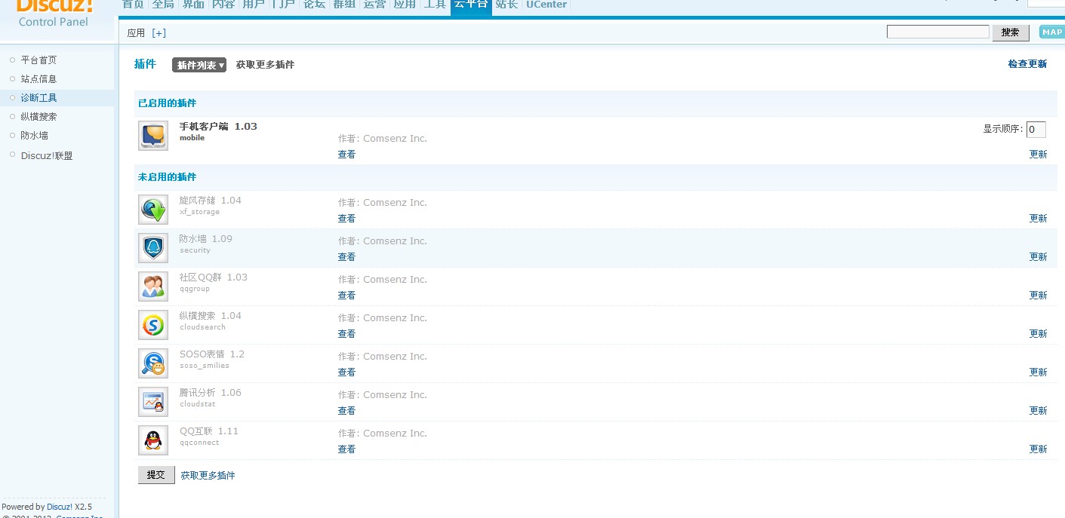Image resolution: width=1065 pixels, height=518 pixels.
Task: Click the QQ互联 penguin icon
Action: point(153,440)
